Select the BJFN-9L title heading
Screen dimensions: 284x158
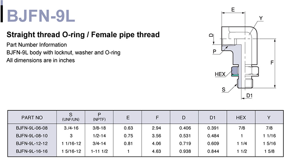(x=38, y=16)
